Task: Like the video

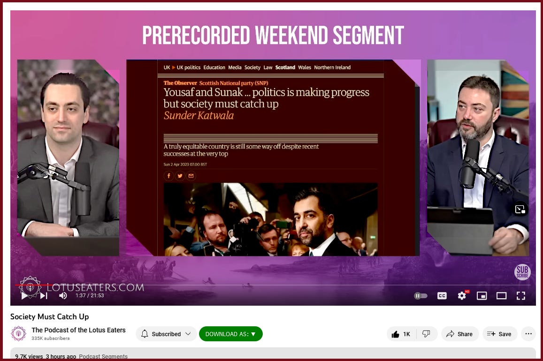Action: coord(401,334)
